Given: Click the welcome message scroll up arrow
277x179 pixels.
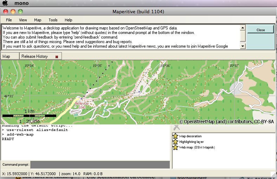Looking at the screenshot, I should point(242,27).
